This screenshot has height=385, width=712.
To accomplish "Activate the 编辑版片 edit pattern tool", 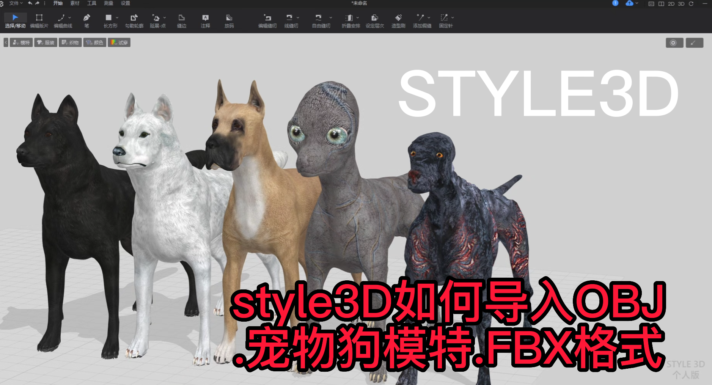I will 39,21.
